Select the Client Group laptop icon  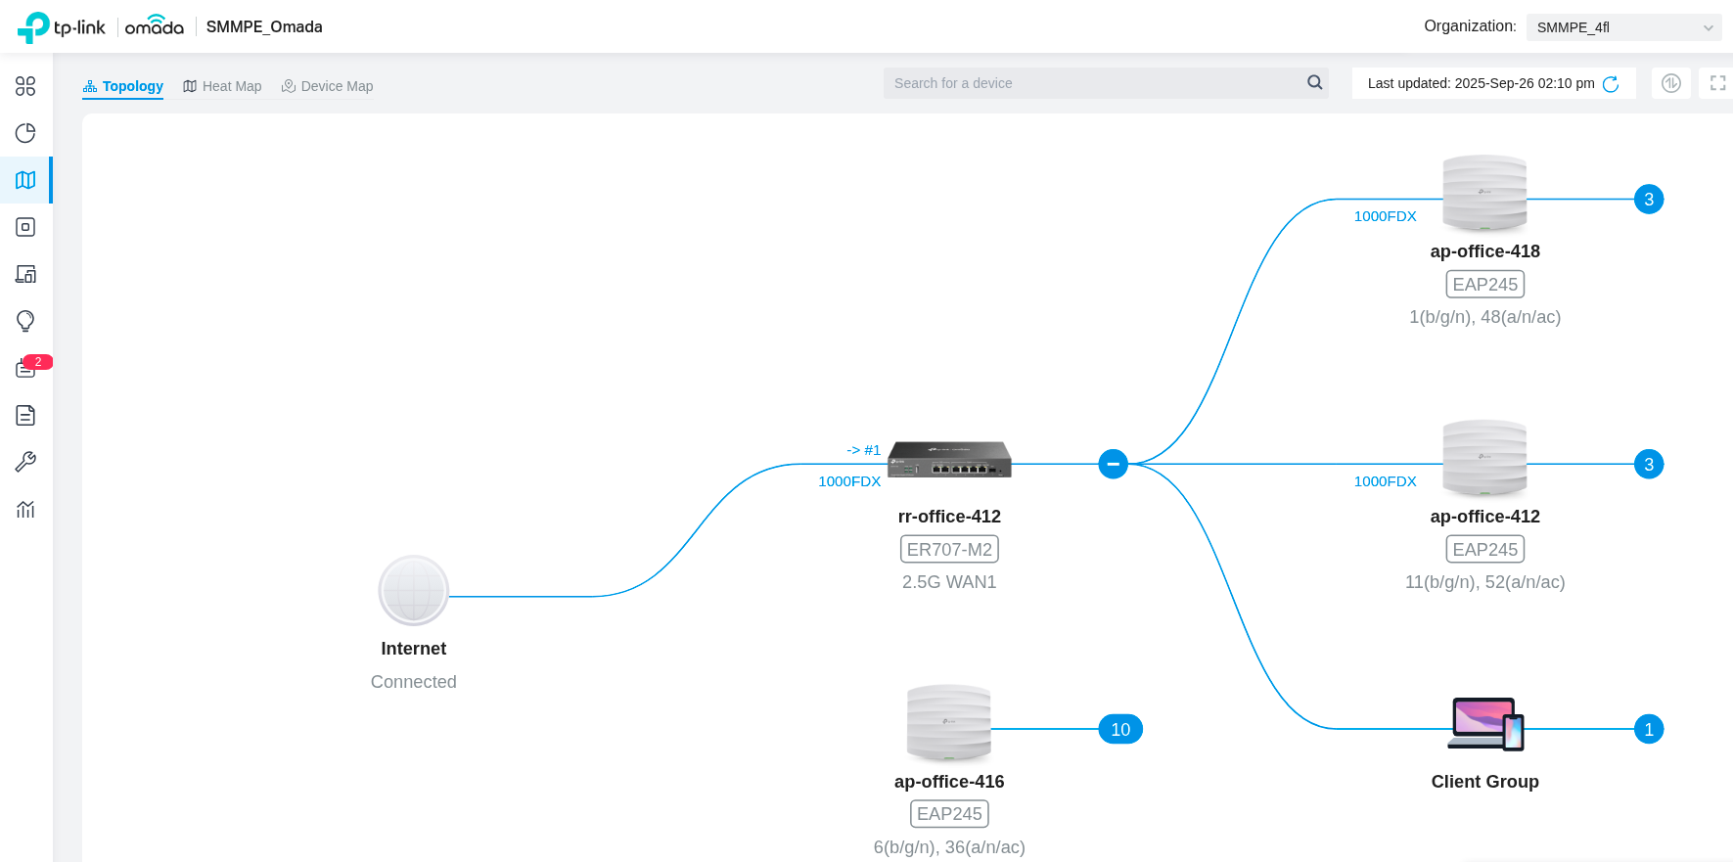[1484, 724]
